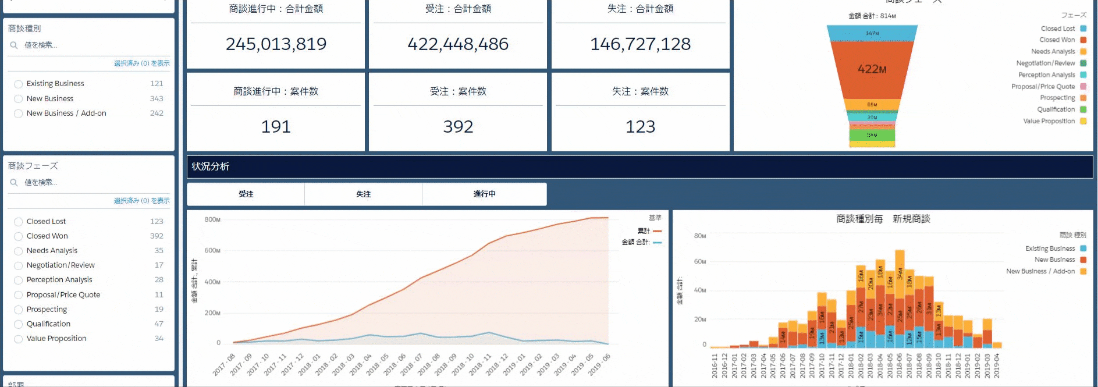Click Closed Won funnel legend swatch
This screenshot has width=1098, height=387.
coord(1083,40)
